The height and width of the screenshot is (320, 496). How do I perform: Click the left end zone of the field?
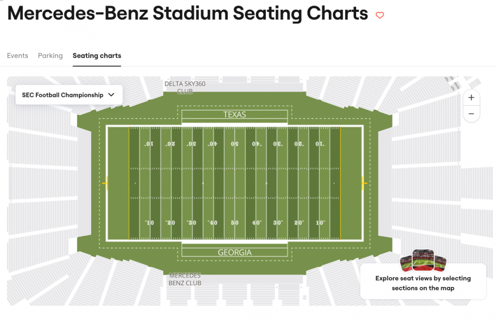[x=119, y=183]
